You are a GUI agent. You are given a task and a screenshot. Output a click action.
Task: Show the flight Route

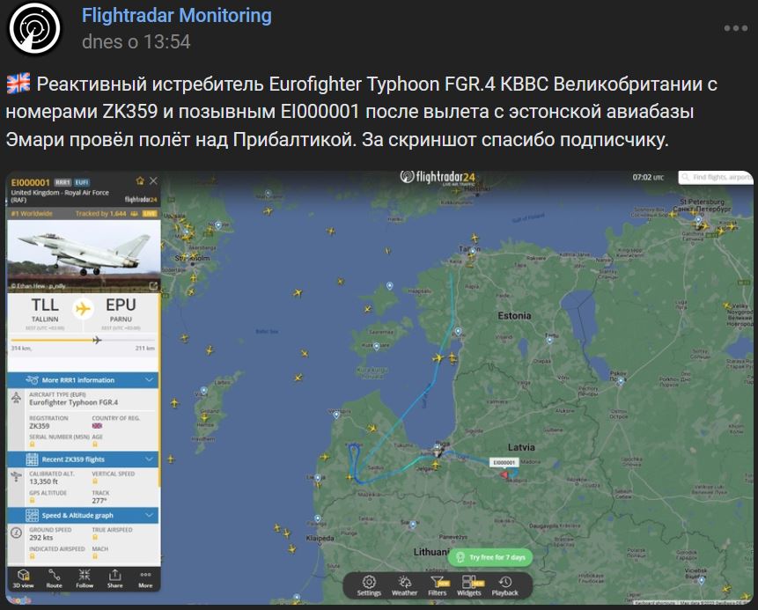click(x=55, y=577)
